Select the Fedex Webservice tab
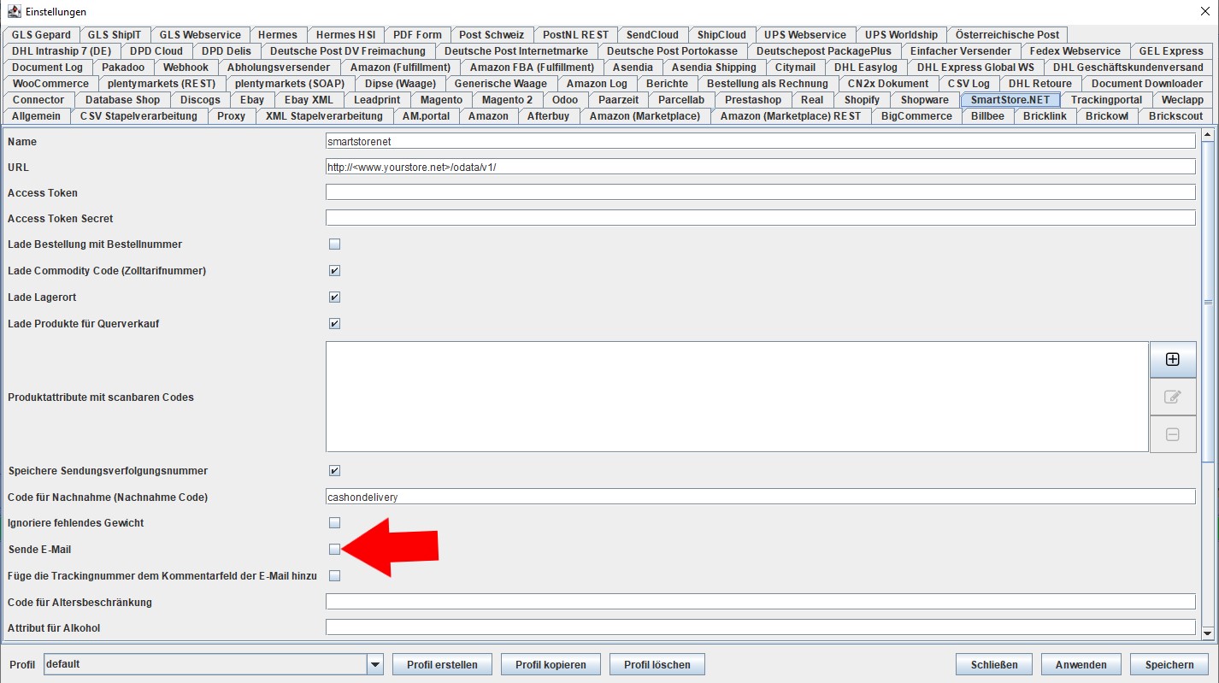This screenshot has height=683, width=1219. pyautogui.click(x=1075, y=51)
